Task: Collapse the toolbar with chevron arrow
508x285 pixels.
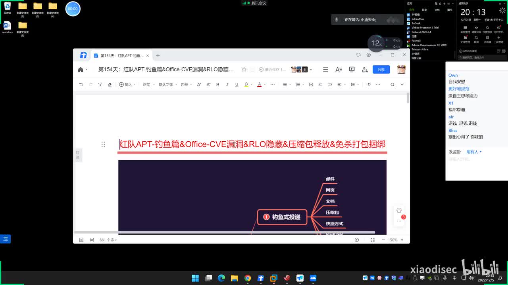Action: [x=402, y=84]
